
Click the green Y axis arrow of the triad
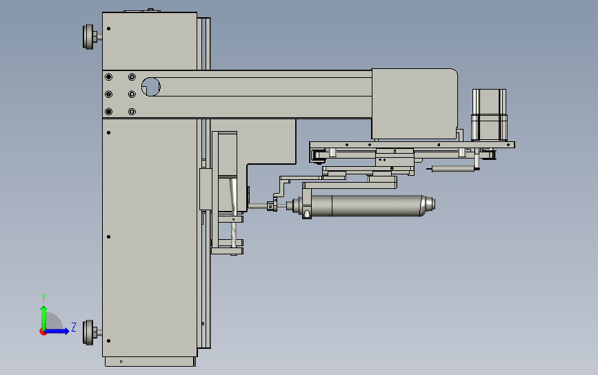[43, 317]
